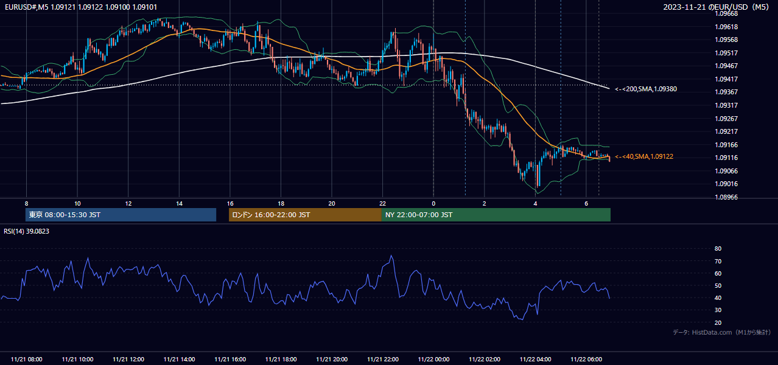The height and width of the screenshot is (365, 778).
Task: Click hour tick 20 under price chart
Action: coord(332,203)
